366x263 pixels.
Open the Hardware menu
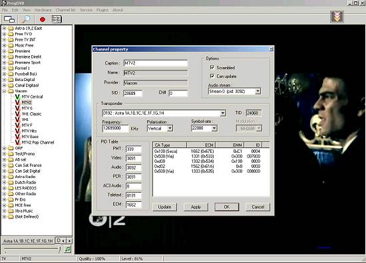pyautogui.click(x=43, y=10)
